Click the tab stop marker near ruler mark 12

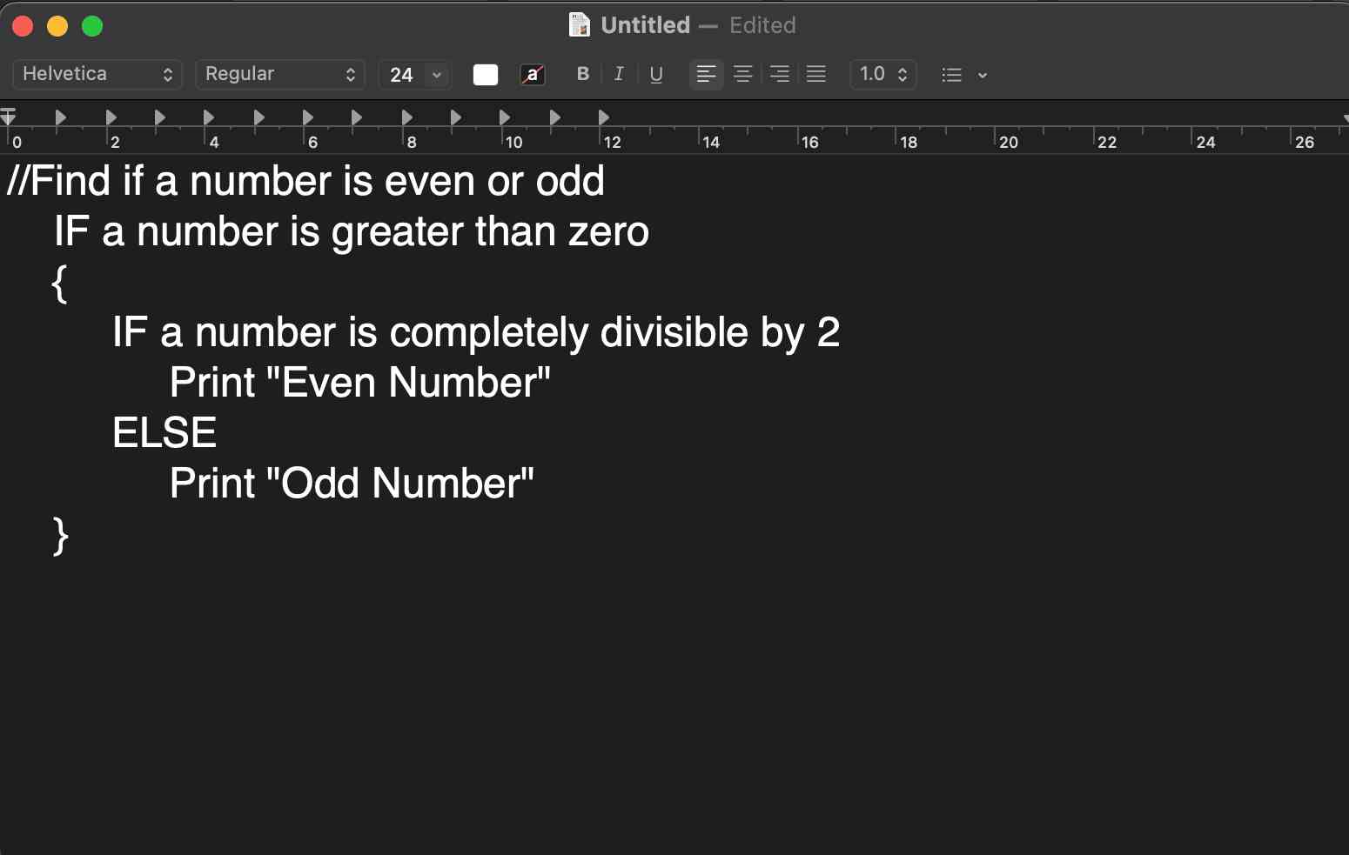(604, 117)
